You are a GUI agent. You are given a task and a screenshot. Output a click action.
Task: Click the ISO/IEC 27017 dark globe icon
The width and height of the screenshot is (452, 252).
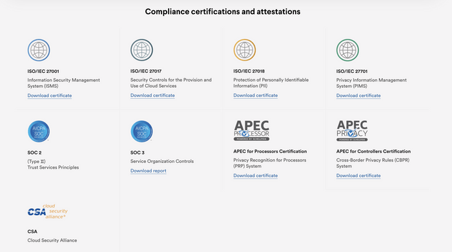141,50
